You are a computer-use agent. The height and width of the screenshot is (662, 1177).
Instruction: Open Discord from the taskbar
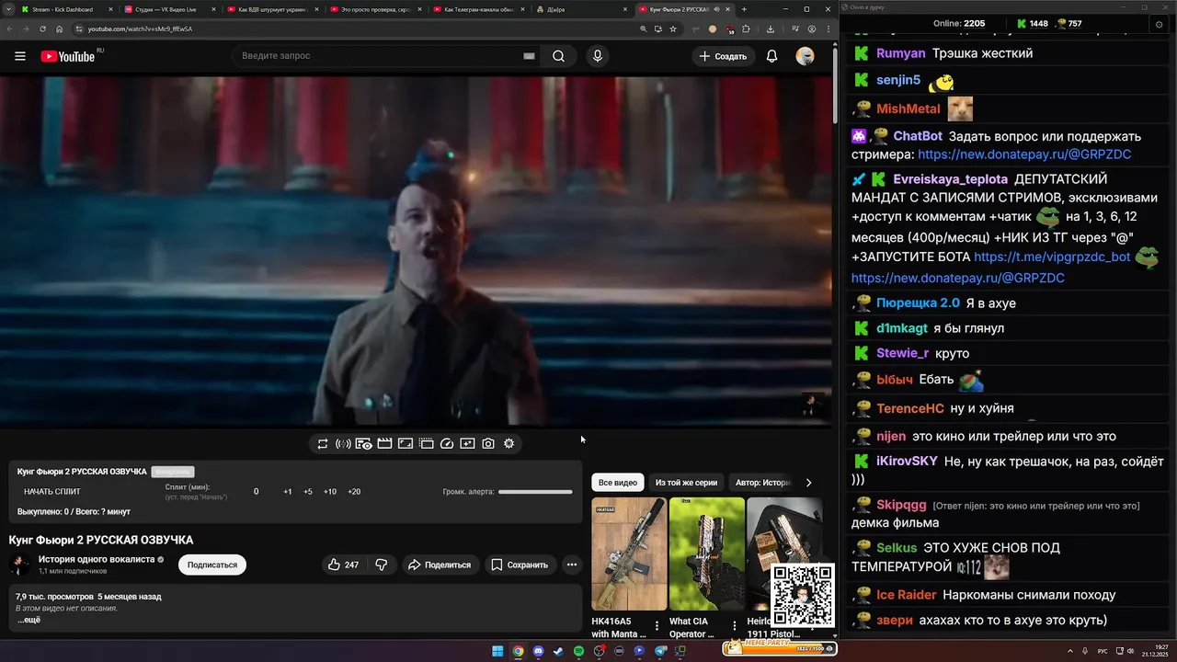coord(538,651)
